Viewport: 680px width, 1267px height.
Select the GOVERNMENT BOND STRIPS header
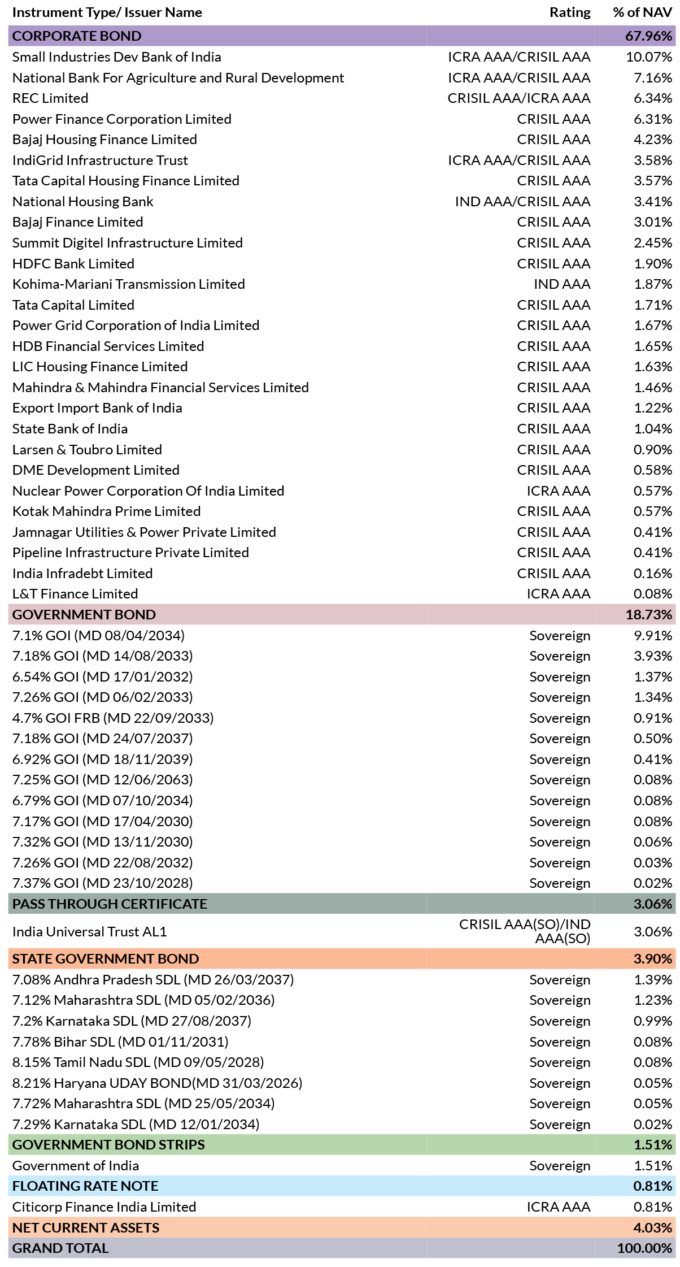[x=342, y=1145]
